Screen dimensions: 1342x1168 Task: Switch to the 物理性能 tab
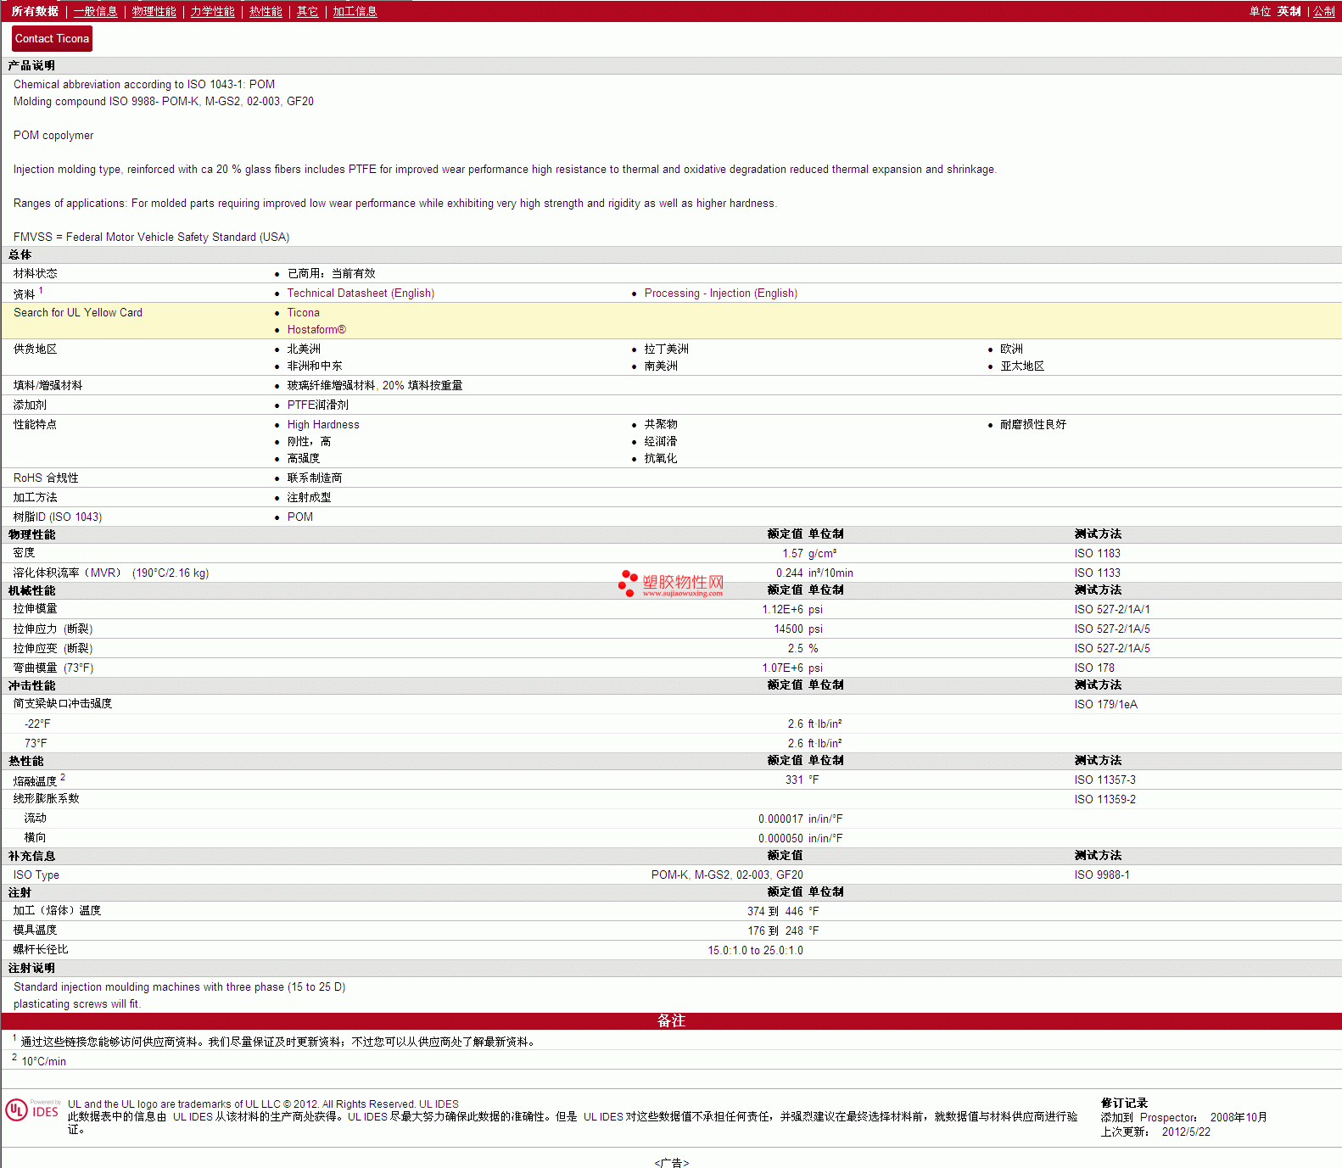tap(154, 11)
